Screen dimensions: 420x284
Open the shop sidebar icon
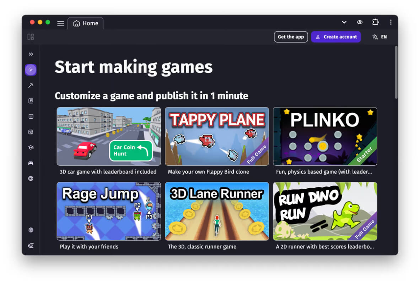[31, 132]
